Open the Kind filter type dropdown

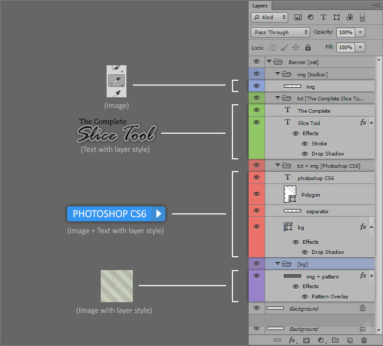point(269,17)
